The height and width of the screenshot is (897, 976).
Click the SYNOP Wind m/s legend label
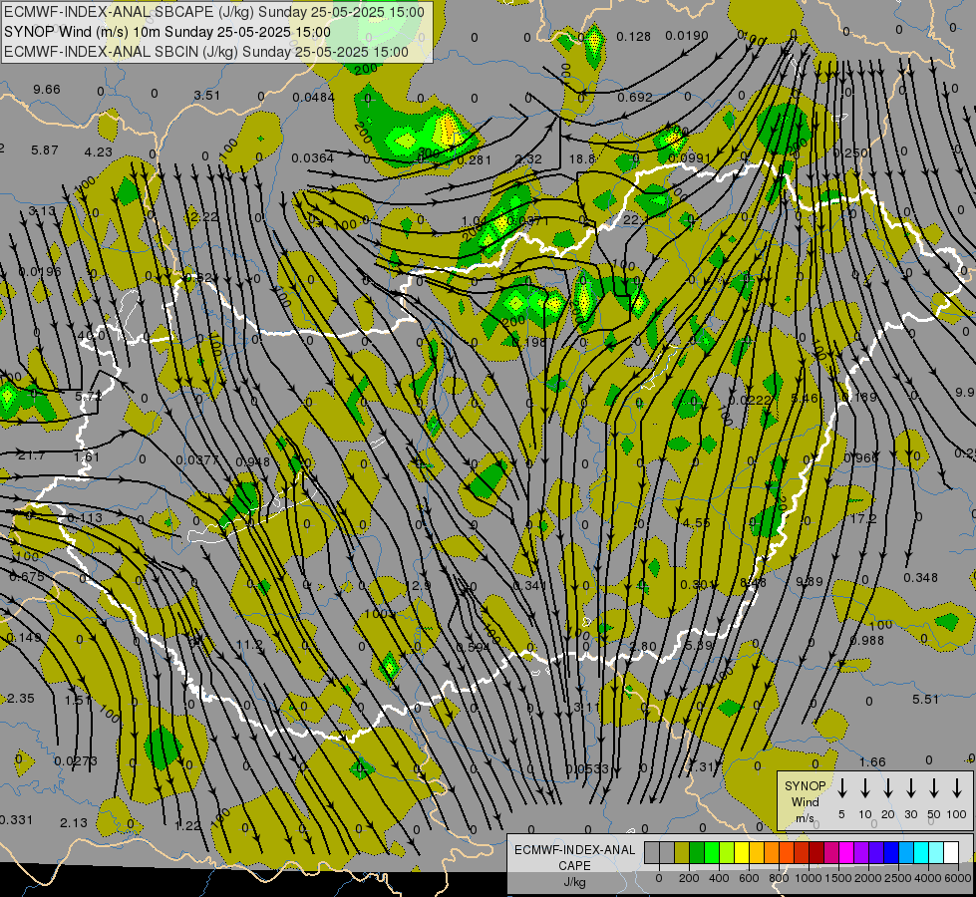[x=805, y=801]
